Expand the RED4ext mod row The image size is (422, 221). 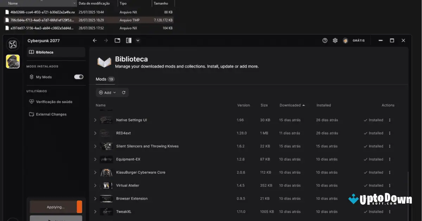tap(95, 133)
